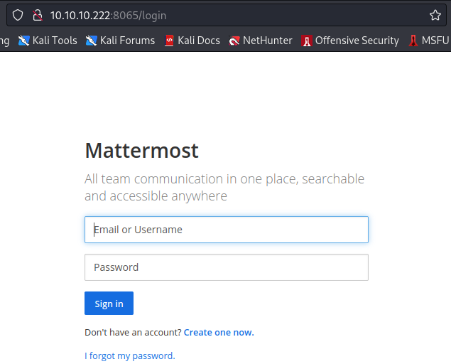
Task: Click the tracking protection shield icon
Action: [18, 15]
